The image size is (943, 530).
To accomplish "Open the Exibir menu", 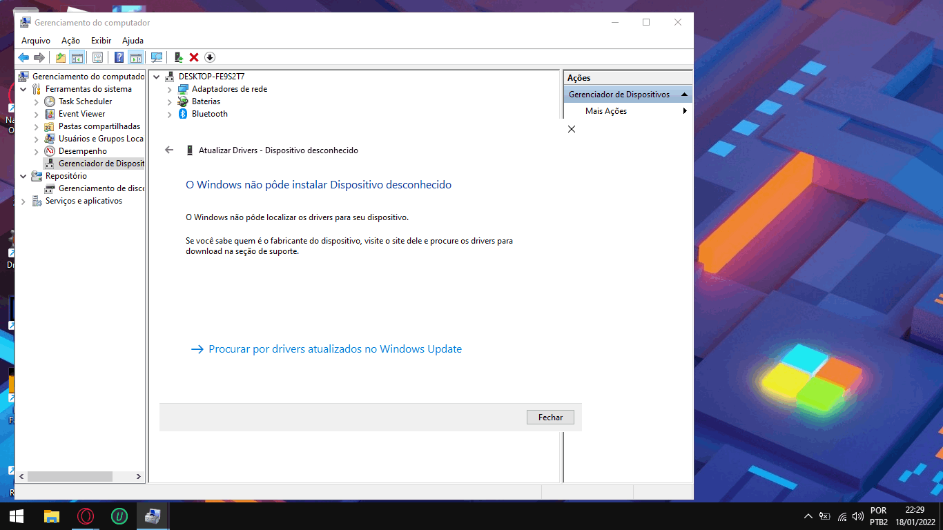I will 101,41.
